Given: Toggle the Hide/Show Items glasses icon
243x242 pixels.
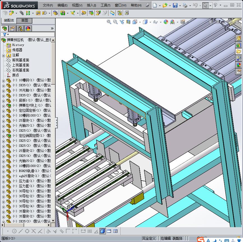Looking at the screenshot, I should [x=155, y=22].
